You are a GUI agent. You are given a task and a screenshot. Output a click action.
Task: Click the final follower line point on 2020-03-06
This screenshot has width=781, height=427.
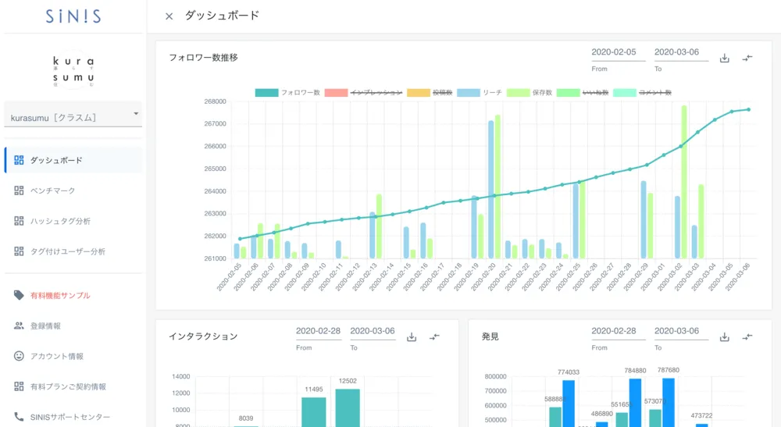point(749,110)
